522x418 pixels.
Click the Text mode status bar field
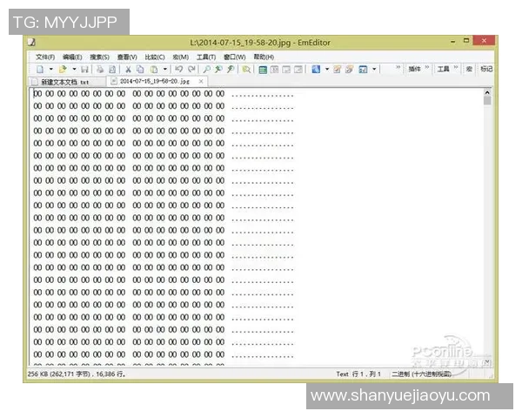click(x=342, y=374)
